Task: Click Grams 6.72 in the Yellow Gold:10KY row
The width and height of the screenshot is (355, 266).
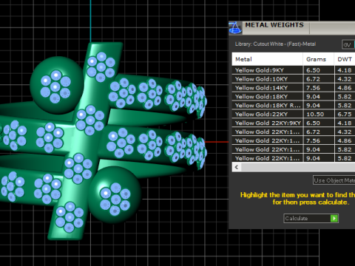Action: pyautogui.click(x=313, y=79)
